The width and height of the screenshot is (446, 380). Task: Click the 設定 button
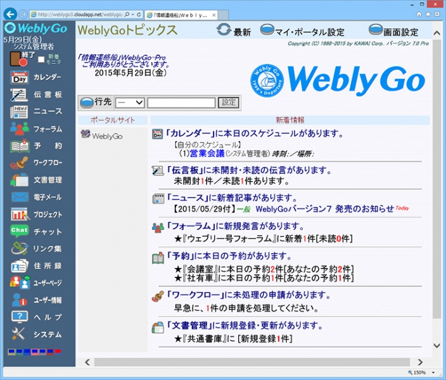coord(229,103)
